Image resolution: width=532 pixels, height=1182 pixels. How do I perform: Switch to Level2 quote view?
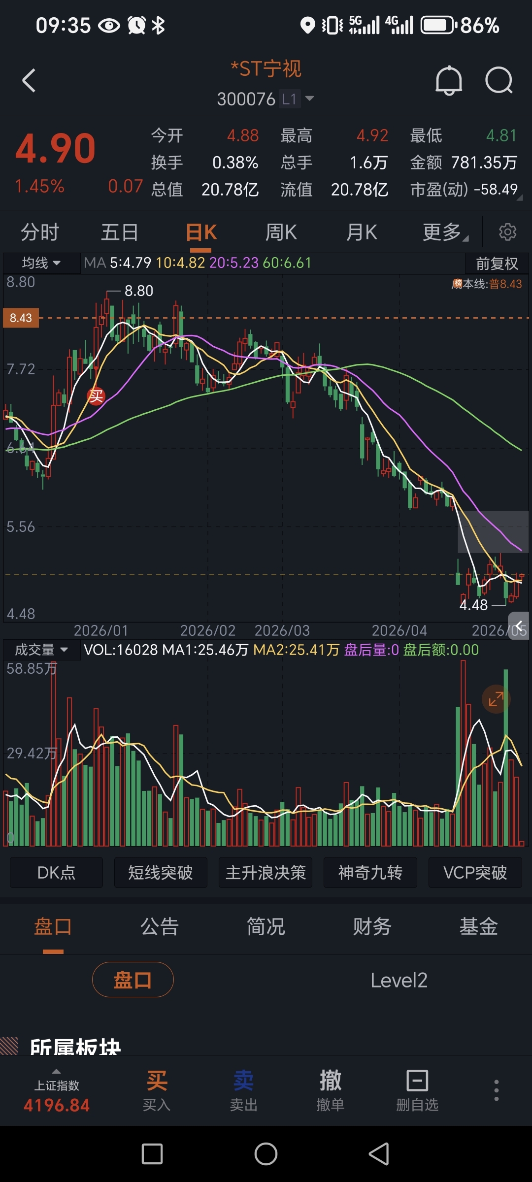click(x=399, y=980)
